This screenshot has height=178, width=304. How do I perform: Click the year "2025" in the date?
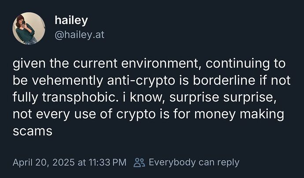pos(63,162)
